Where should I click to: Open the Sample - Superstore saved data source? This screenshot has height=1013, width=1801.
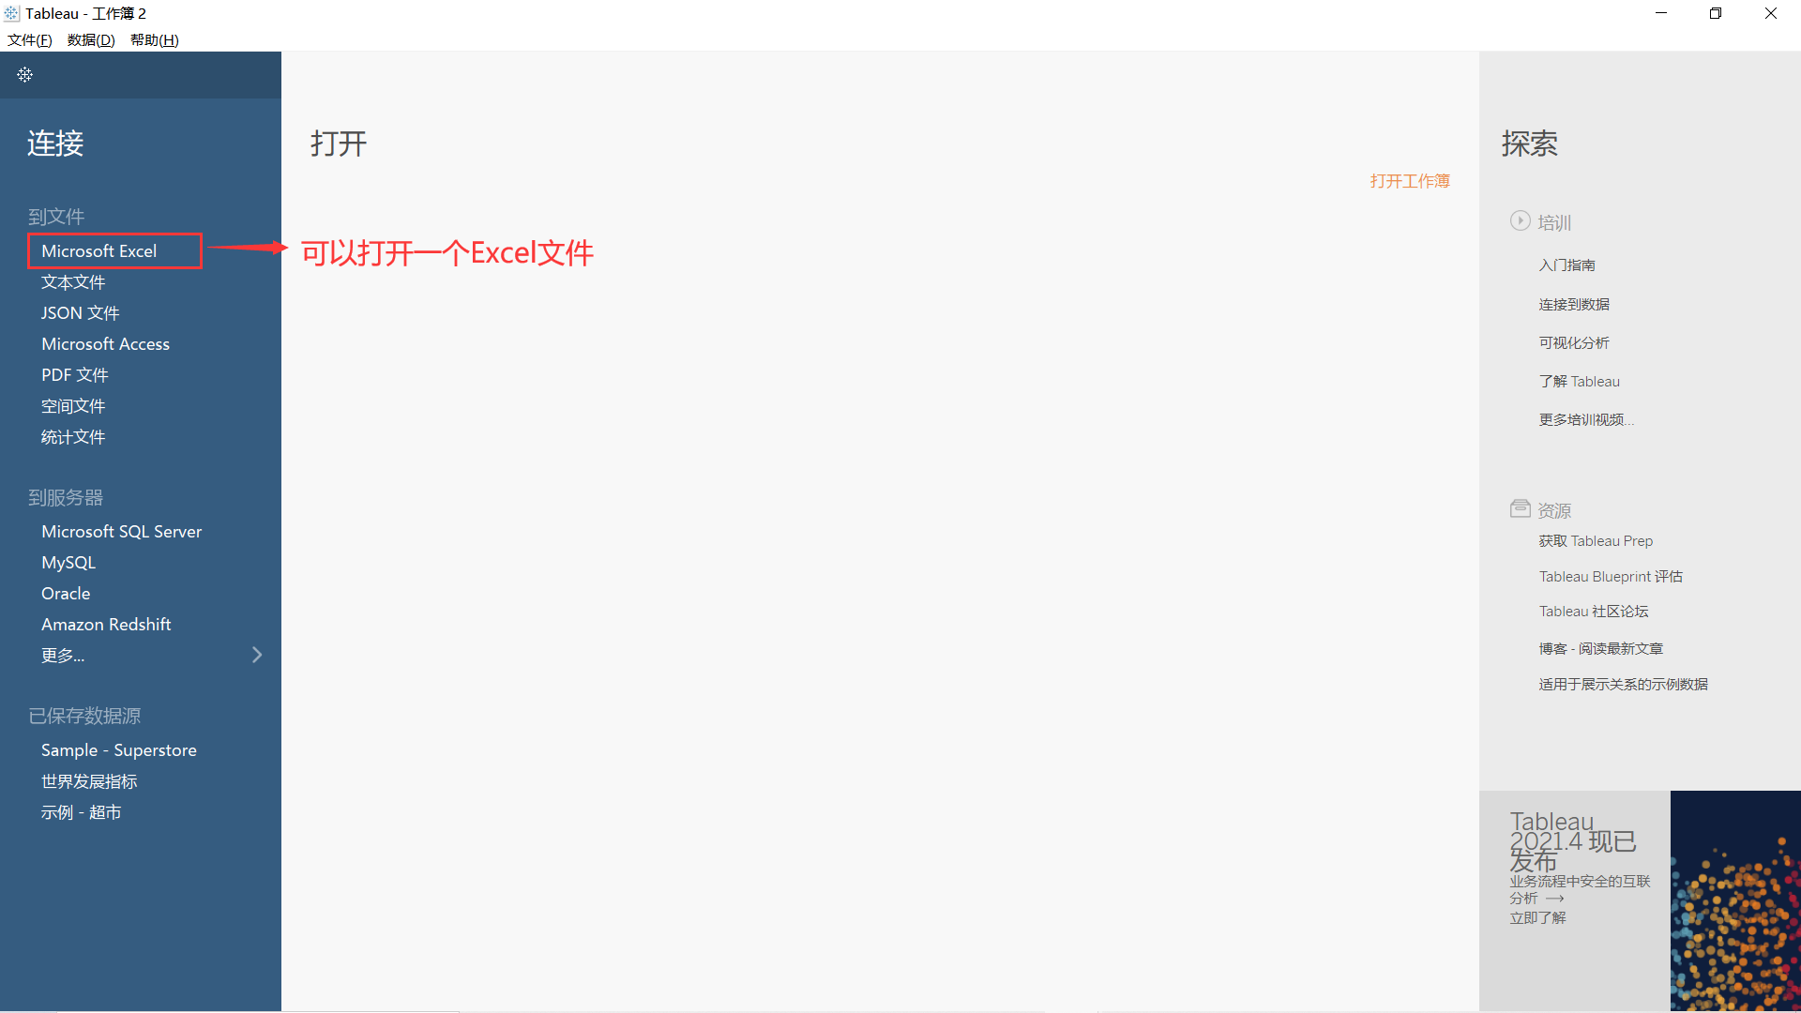119,749
